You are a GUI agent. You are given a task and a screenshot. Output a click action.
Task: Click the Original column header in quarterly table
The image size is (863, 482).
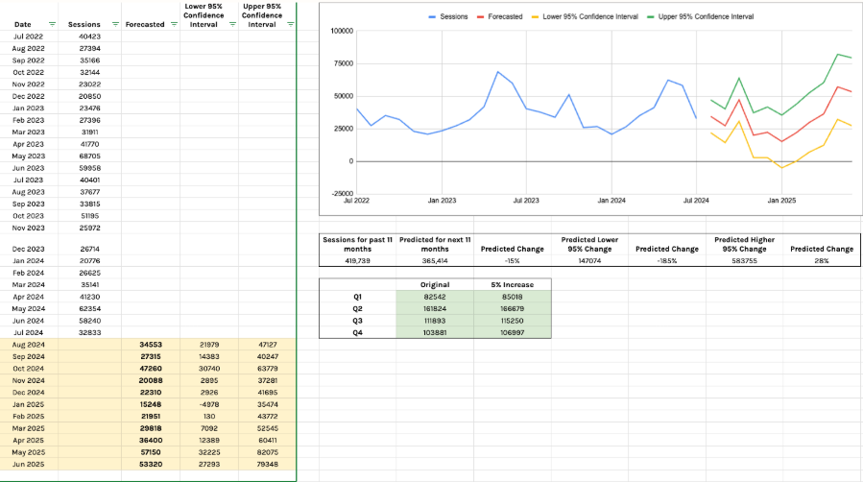435,284
